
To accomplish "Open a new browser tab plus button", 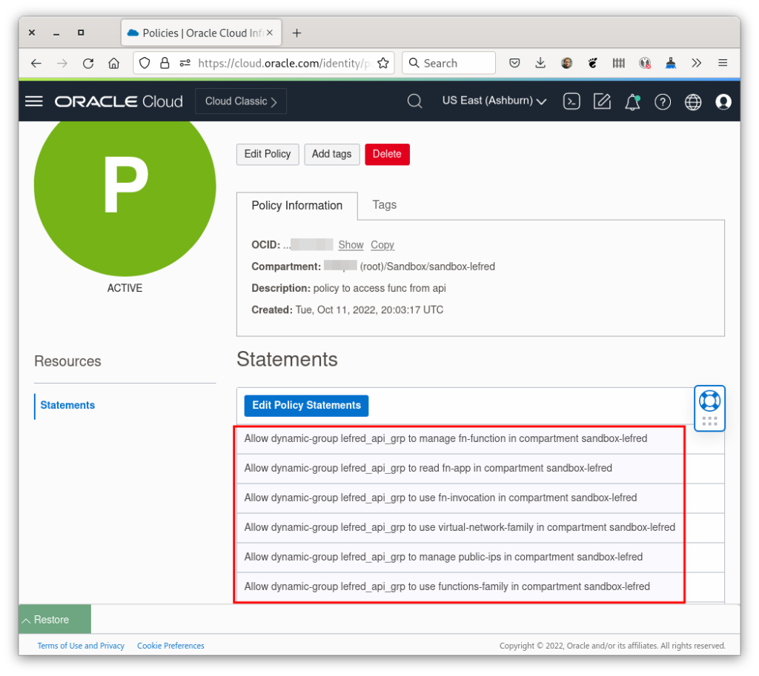I will point(296,33).
